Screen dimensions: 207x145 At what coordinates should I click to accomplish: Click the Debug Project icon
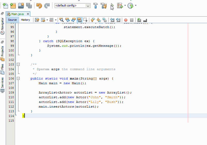tap(120, 5)
